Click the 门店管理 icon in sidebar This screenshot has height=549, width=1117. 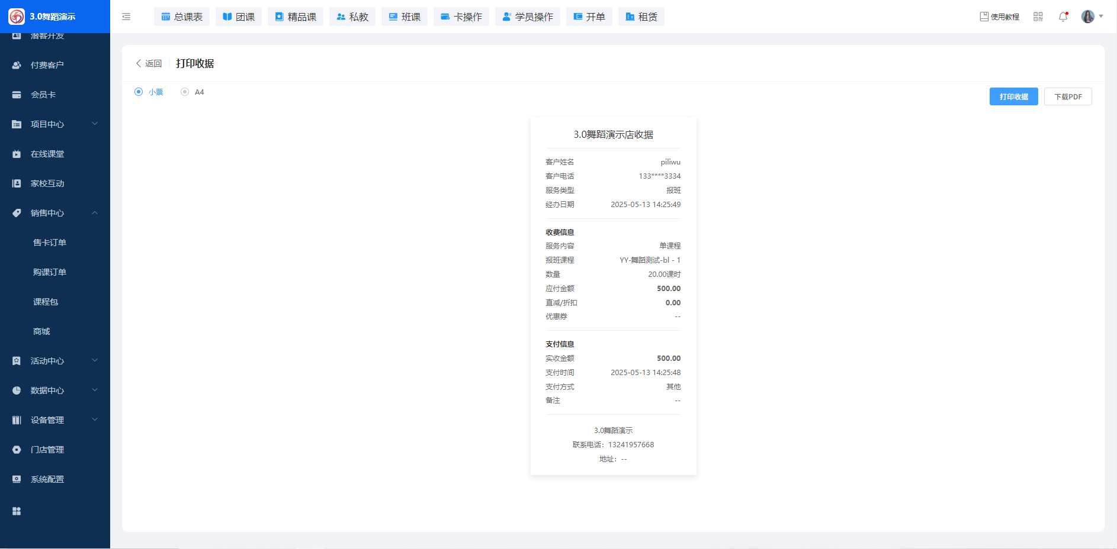tap(17, 450)
